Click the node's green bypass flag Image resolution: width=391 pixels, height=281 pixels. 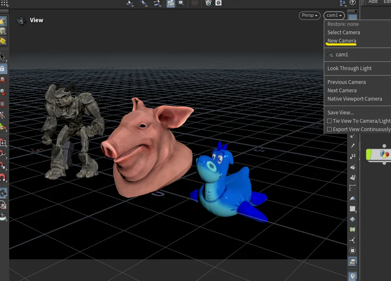click(x=368, y=154)
